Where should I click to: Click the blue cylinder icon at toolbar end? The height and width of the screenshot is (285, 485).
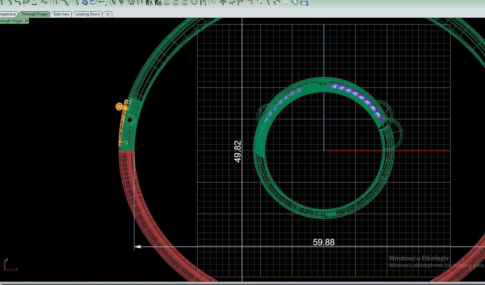pyautogui.click(x=304, y=3)
